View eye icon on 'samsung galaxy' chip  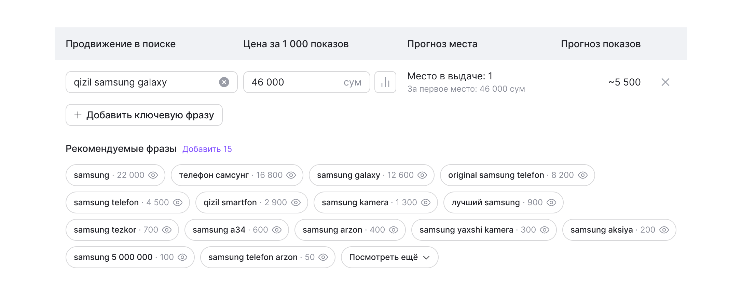(422, 175)
